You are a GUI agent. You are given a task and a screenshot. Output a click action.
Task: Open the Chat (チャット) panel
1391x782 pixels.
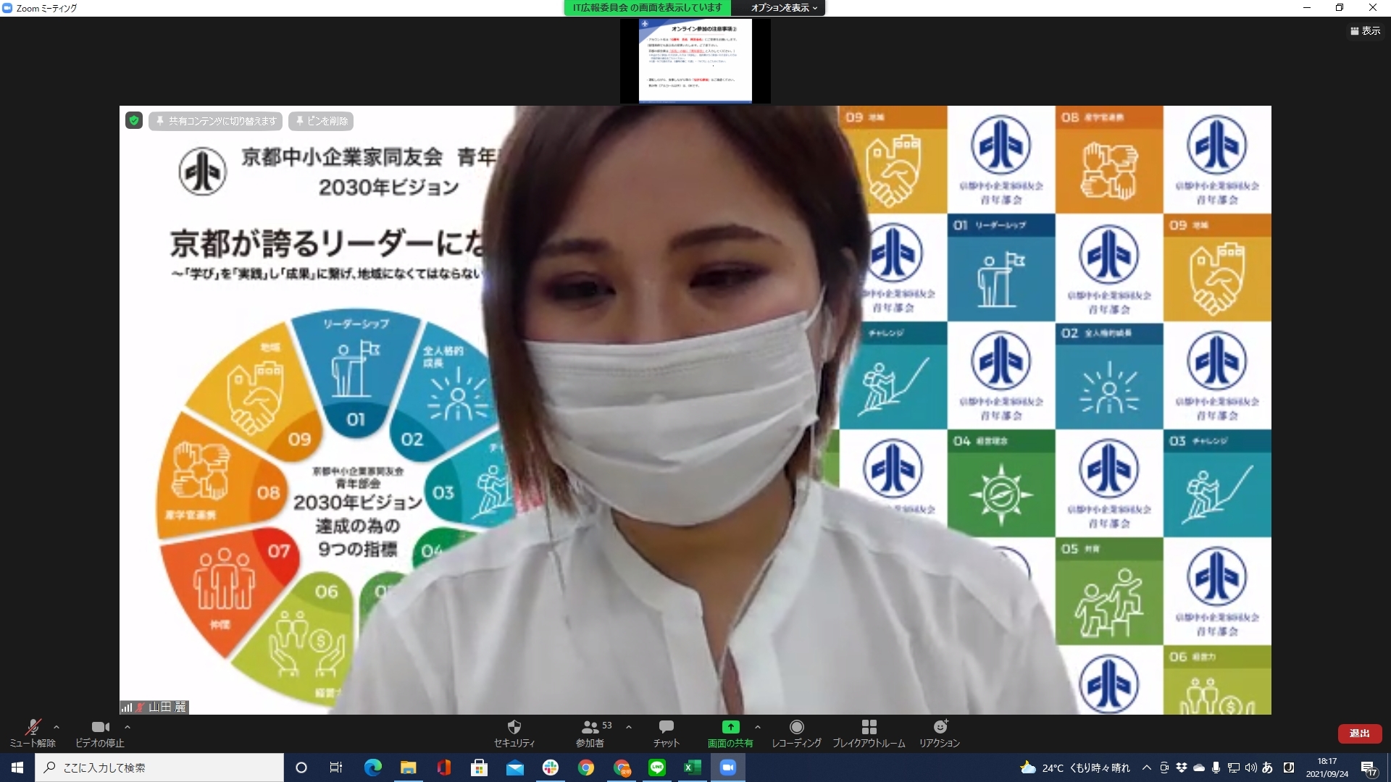(x=667, y=733)
